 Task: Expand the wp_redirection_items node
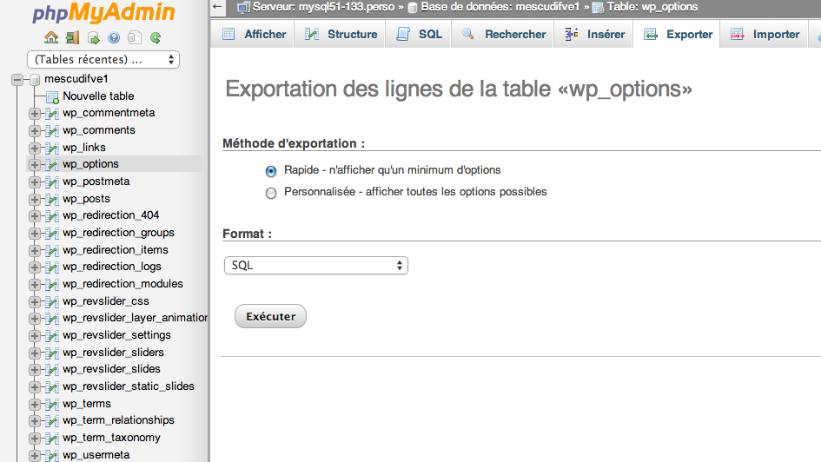35,251
